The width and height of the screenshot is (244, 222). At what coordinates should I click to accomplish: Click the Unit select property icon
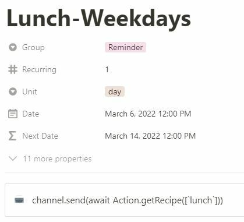(13, 91)
